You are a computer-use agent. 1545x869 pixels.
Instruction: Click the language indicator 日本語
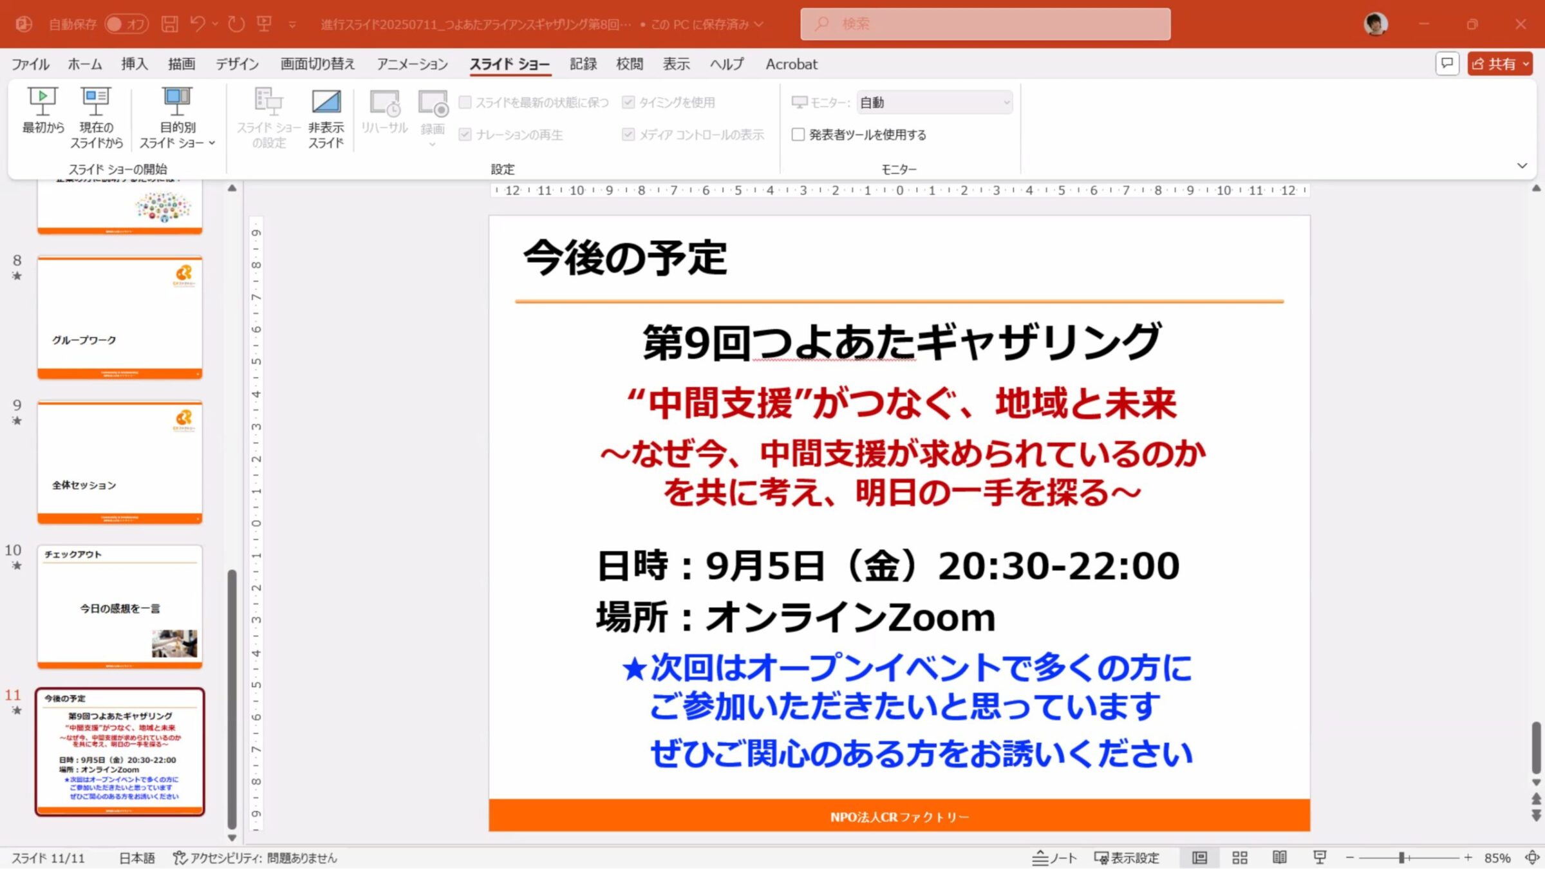[x=136, y=857]
